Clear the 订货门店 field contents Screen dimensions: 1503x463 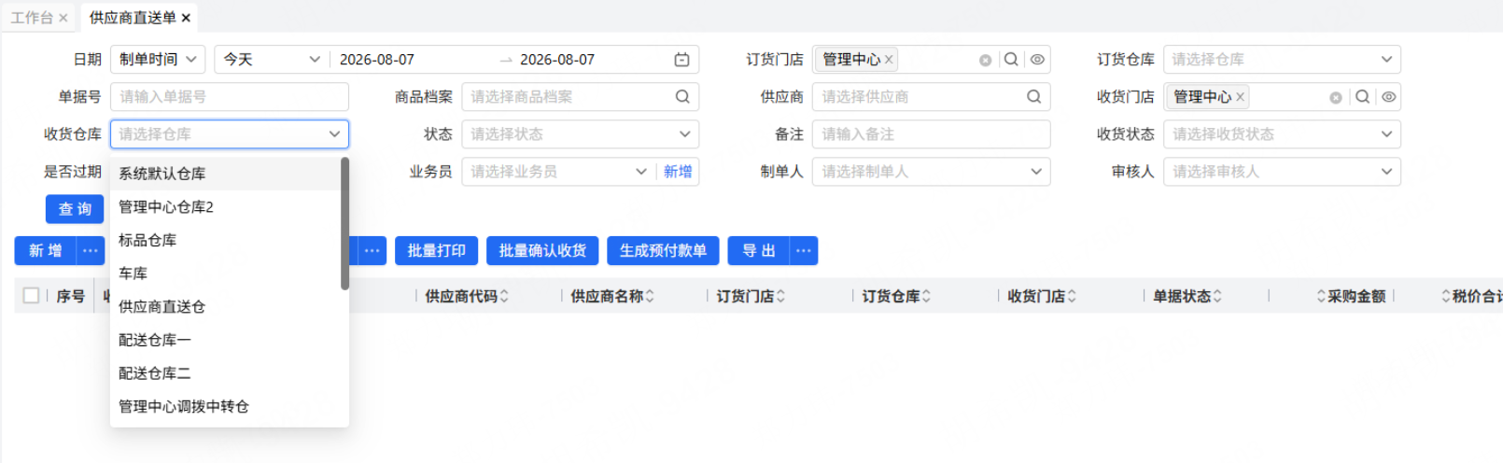pyautogui.click(x=985, y=60)
